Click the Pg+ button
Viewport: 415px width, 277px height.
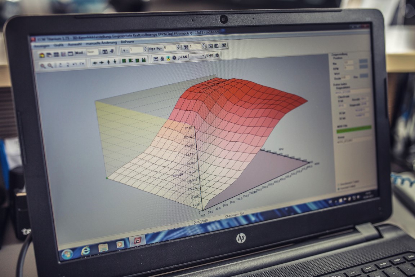152,49
